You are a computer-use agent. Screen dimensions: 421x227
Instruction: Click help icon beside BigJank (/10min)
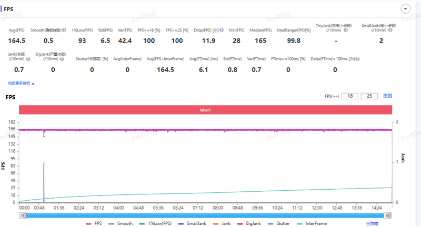(x=61, y=59)
